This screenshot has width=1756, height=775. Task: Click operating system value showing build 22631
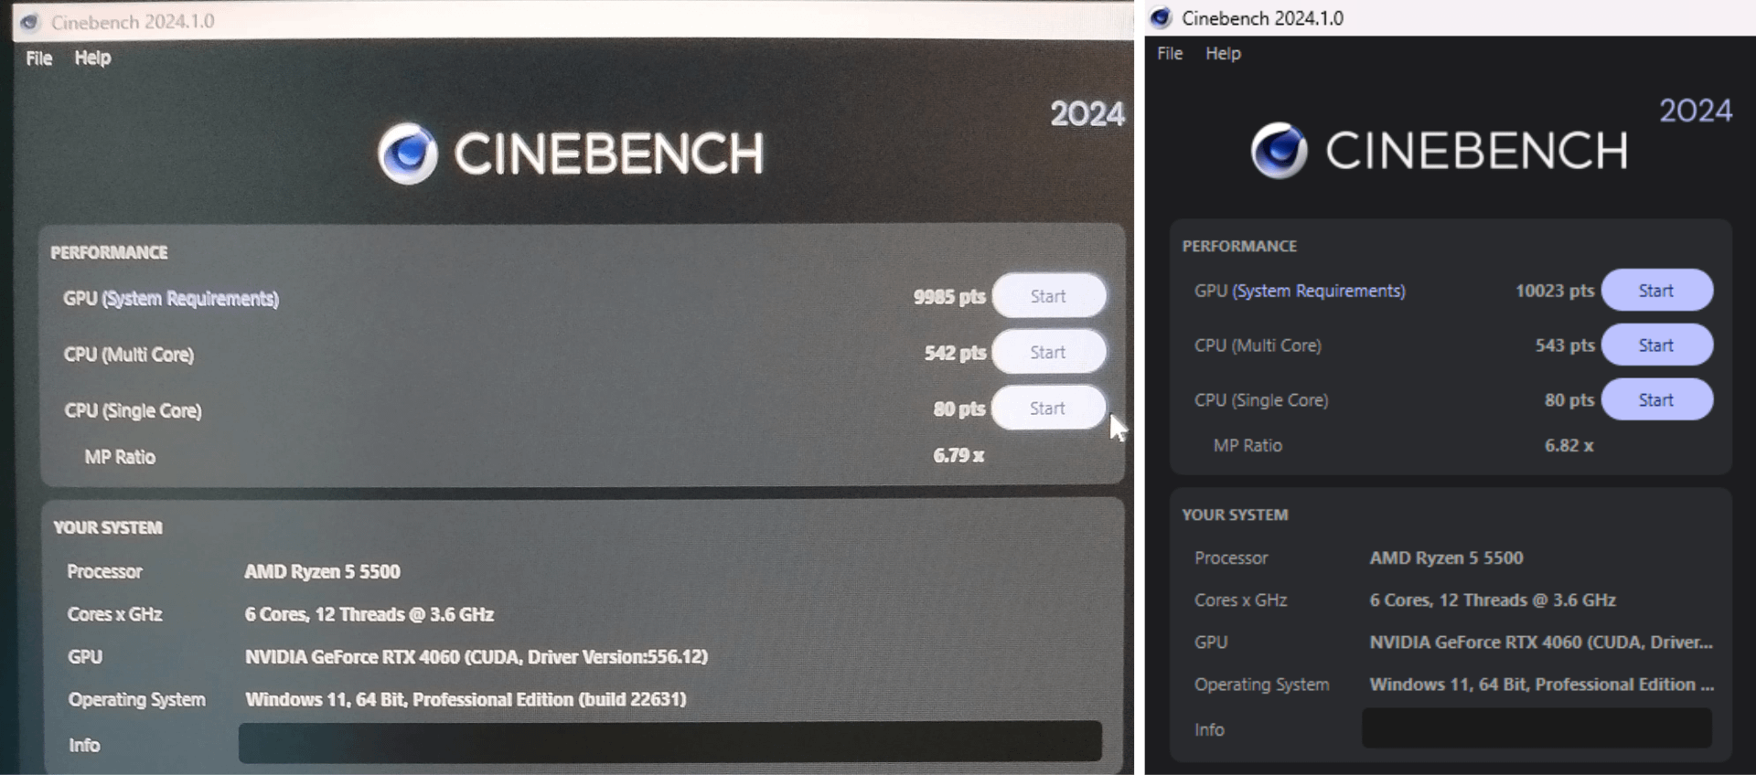[466, 700]
